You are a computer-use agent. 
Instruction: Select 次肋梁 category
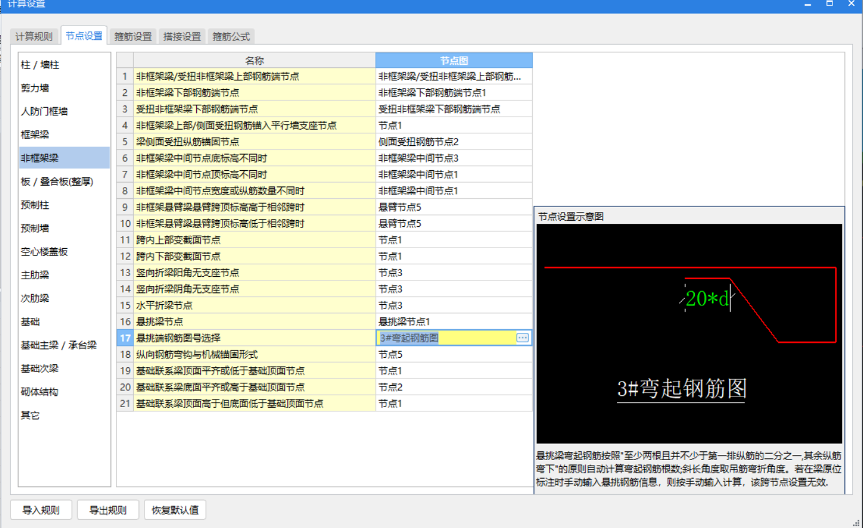pyautogui.click(x=64, y=299)
